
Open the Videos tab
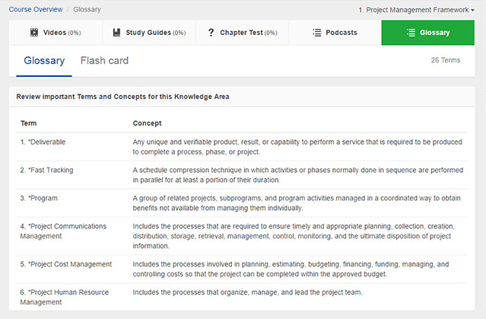[56, 33]
